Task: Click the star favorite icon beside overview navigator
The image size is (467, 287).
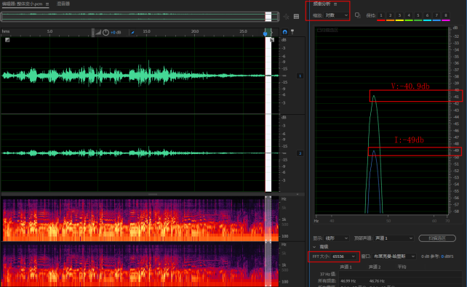Action: (286, 17)
